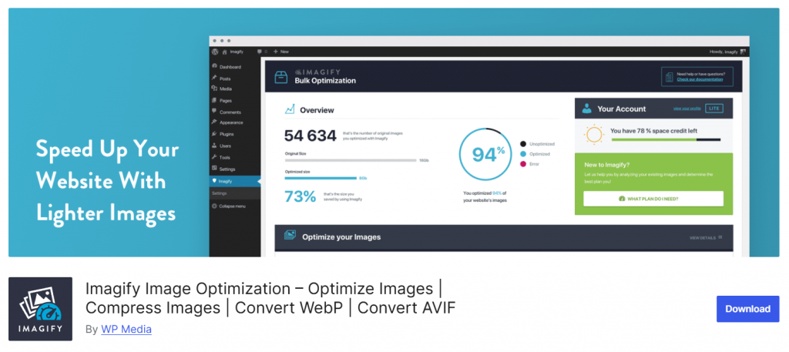The height and width of the screenshot is (352, 789).
Task: Open the Imagify plugin title text
Action: pyautogui.click(x=270, y=298)
